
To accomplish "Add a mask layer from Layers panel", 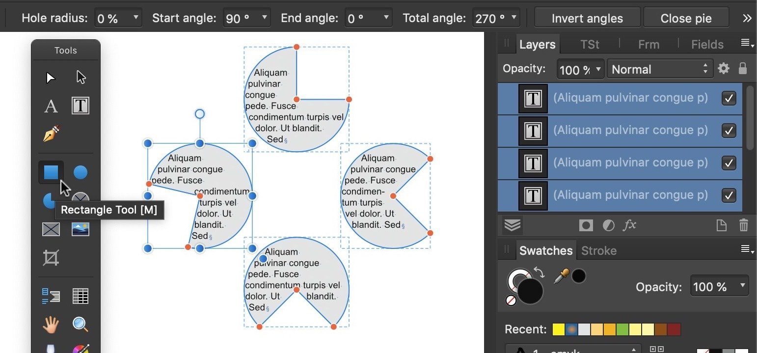I will click(x=586, y=225).
